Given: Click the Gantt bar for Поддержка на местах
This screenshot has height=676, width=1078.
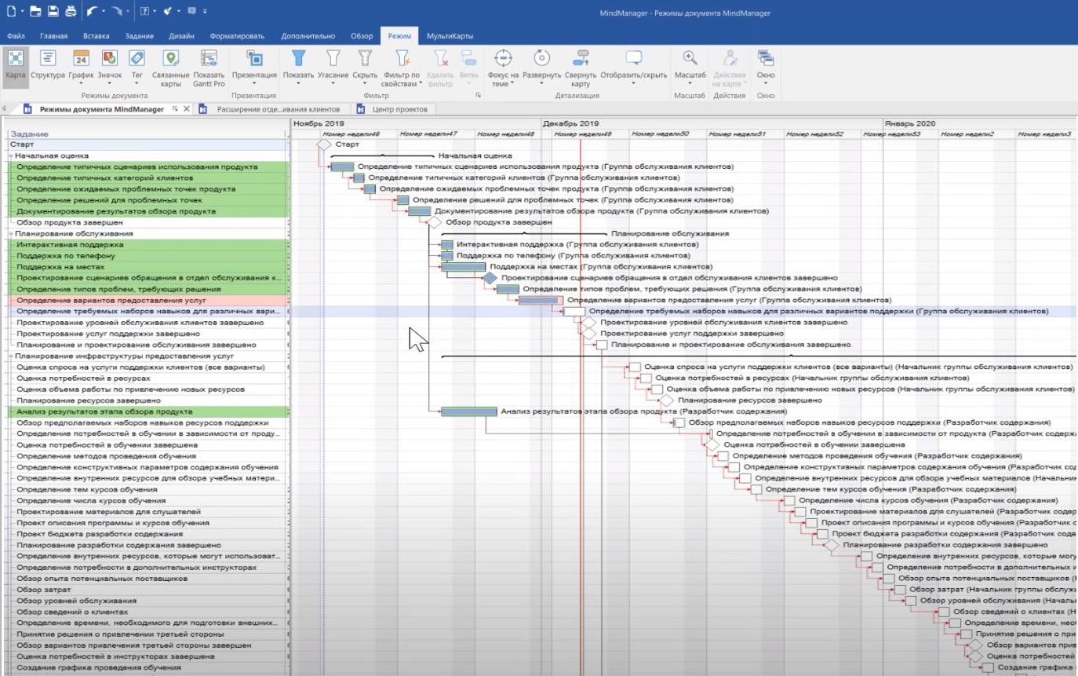Looking at the screenshot, I should (463, 267).
